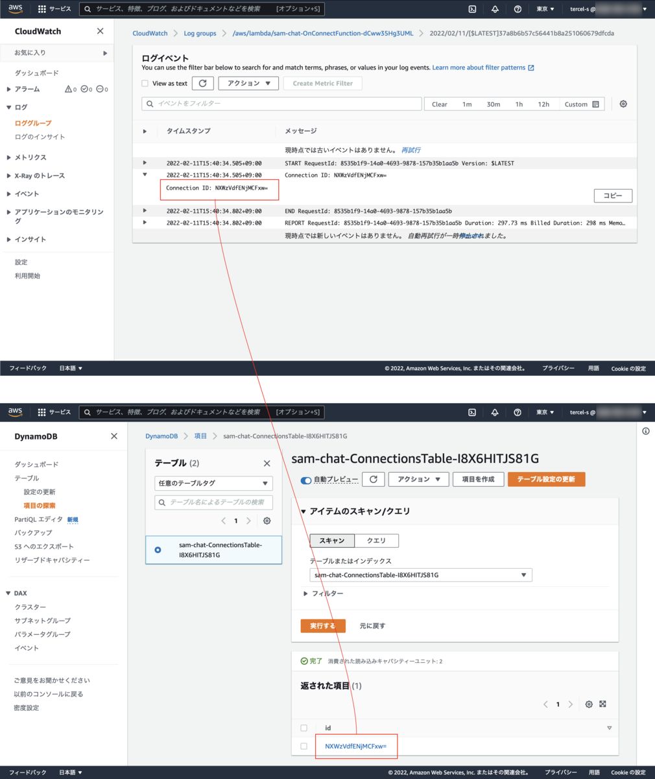655x779 pixels.
Task: Open バックアップ in DynamoDB sidebar
Action: pos(33,532)
